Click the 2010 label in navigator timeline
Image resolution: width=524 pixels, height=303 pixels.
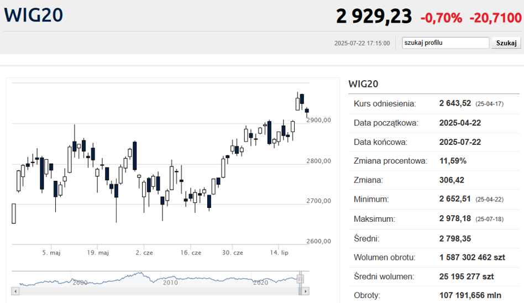[170, 283]
